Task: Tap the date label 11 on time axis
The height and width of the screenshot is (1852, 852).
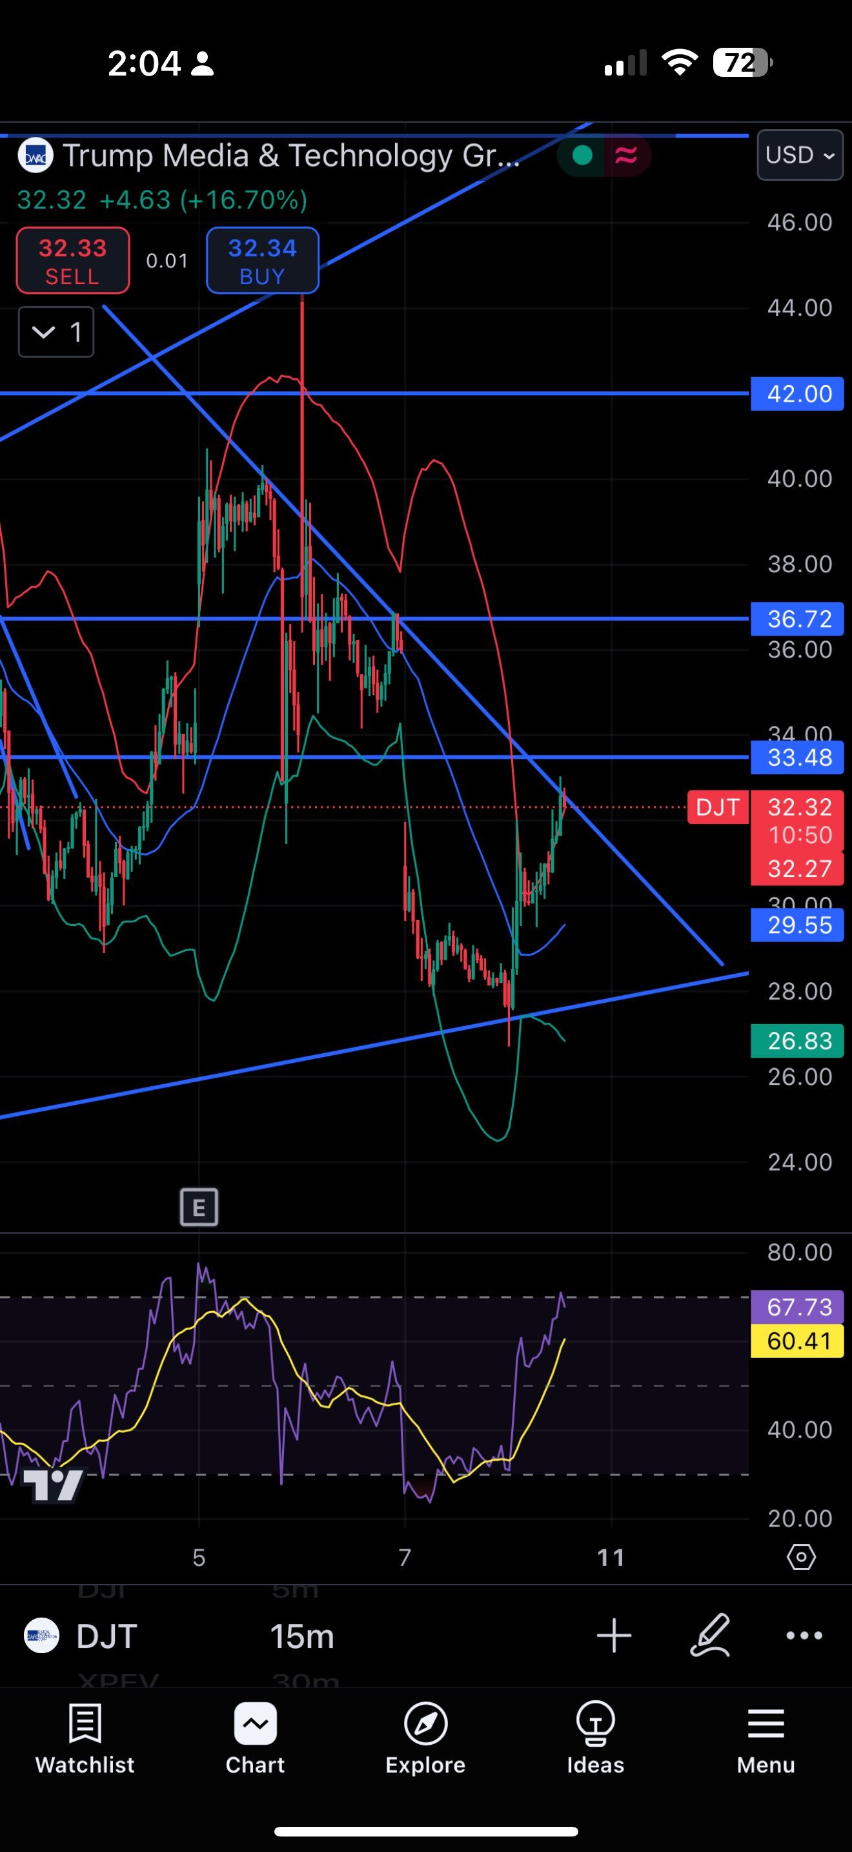Action: 611,1558
